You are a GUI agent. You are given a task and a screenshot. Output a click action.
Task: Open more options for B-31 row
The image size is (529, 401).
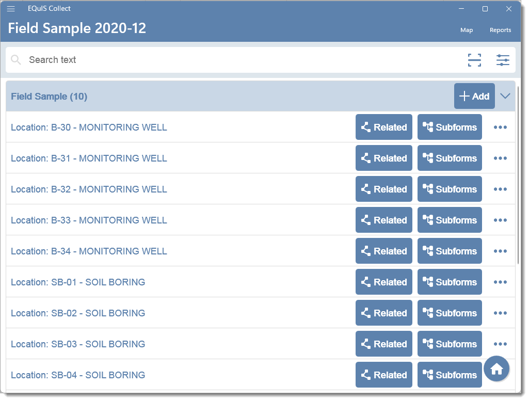click(x=500, y=158)
